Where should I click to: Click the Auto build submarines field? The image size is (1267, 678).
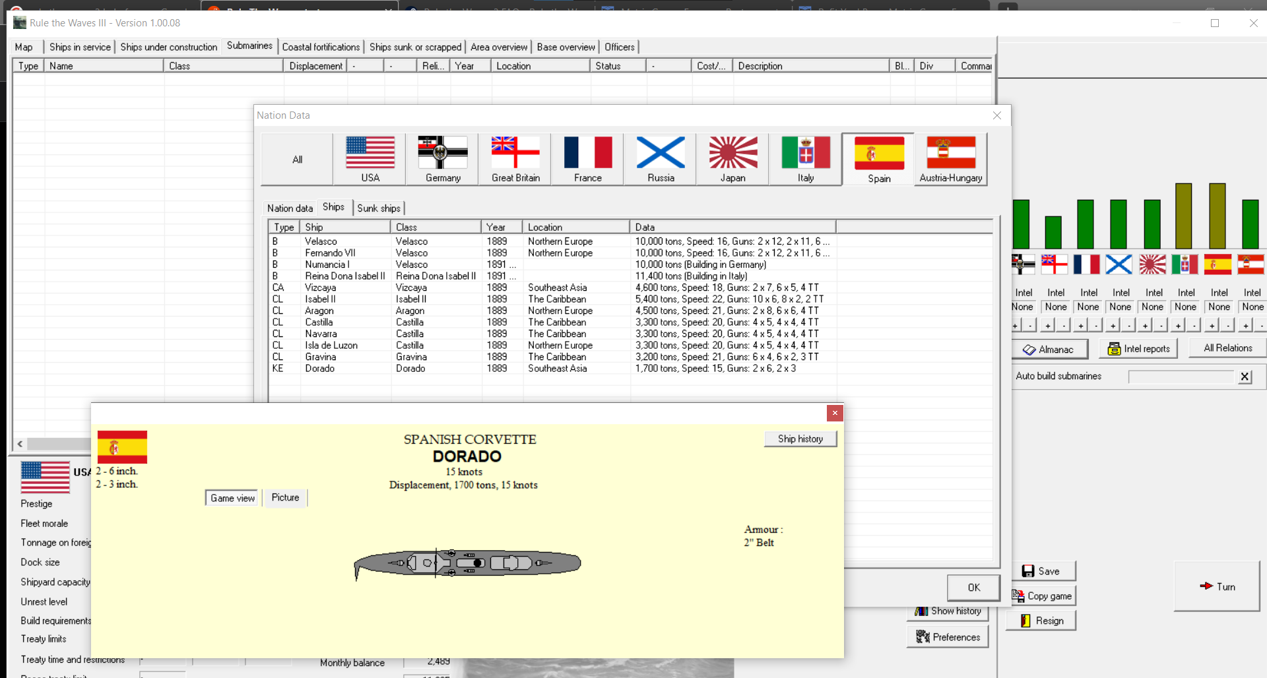(x=1181, y=377)
